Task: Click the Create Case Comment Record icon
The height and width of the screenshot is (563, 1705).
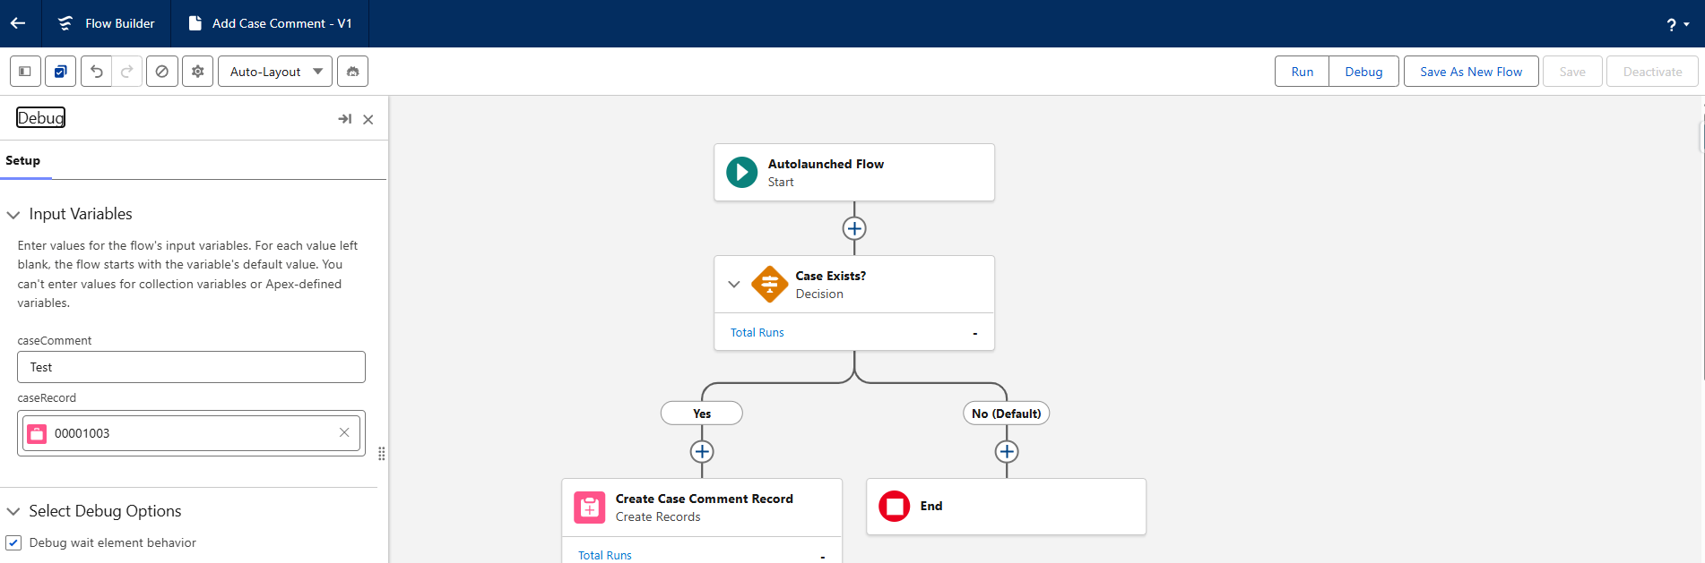Action: (589, 508)
